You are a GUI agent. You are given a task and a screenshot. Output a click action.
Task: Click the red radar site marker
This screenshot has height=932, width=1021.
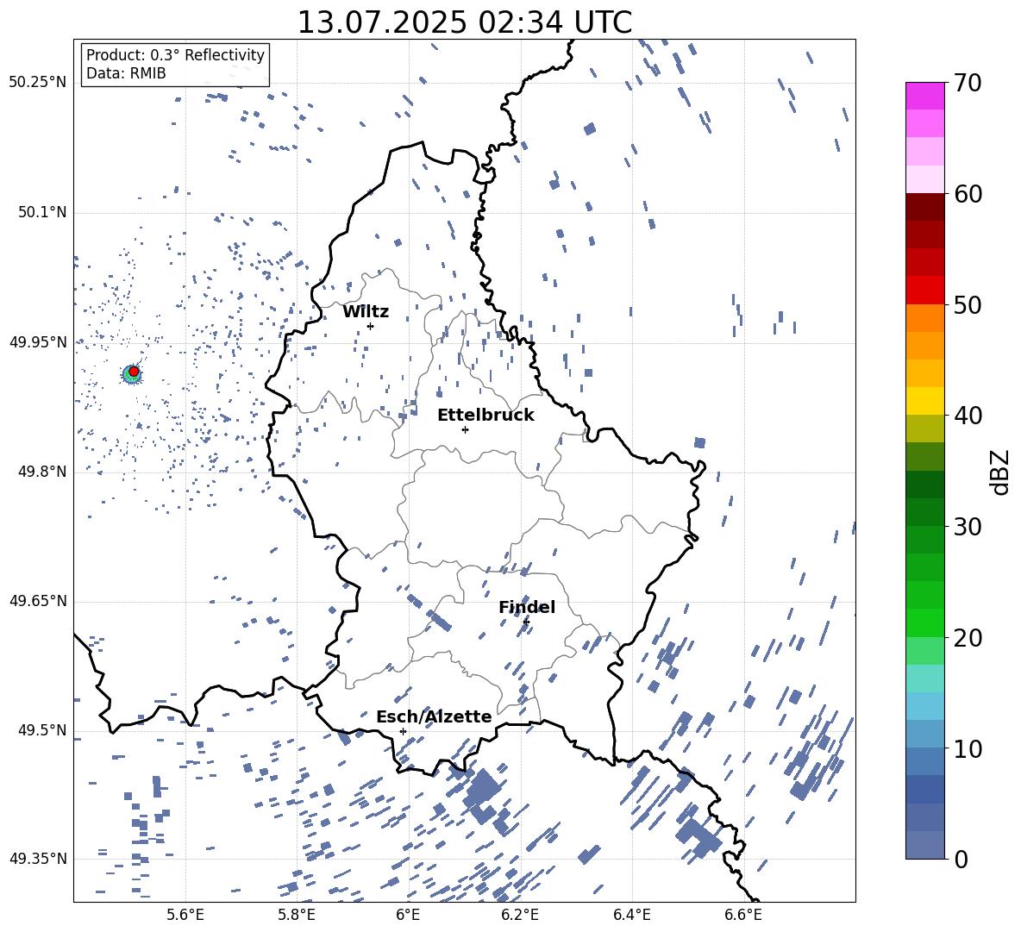pyautogui.click(x=134, y=372)
